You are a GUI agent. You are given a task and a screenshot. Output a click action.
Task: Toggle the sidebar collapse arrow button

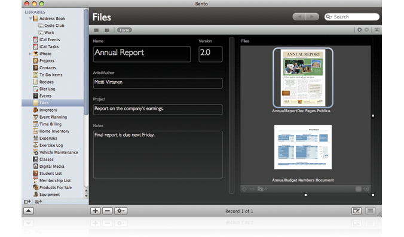coord(28,211)
